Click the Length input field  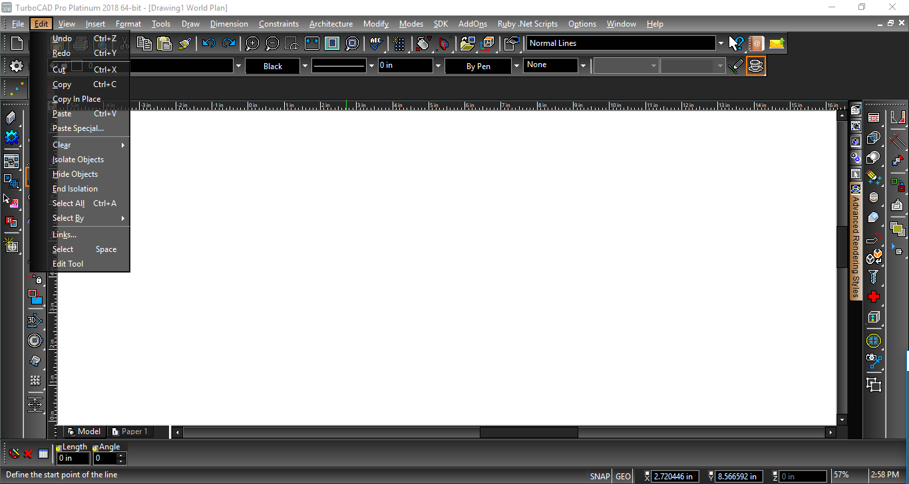pyautogui.click(x=73, y=458)
